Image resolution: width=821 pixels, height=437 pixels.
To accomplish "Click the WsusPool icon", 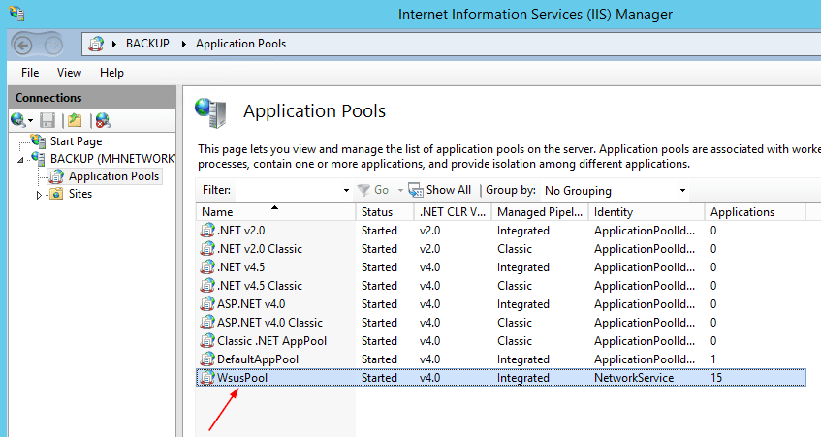I will (x=207, y=377).
